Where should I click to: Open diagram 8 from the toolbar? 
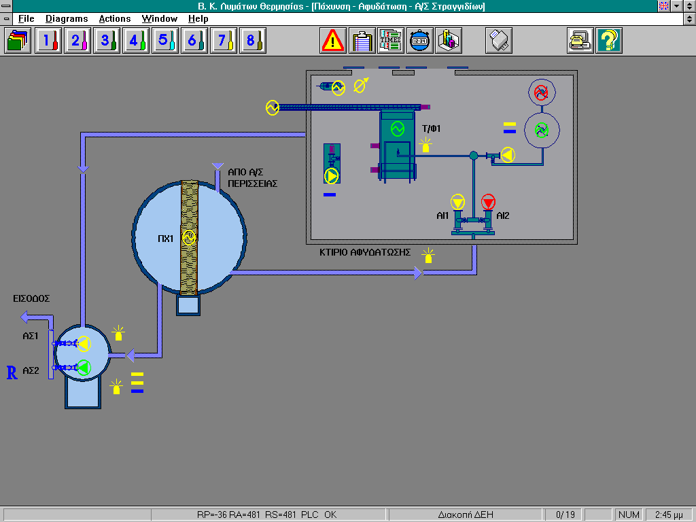pos(251,41)
